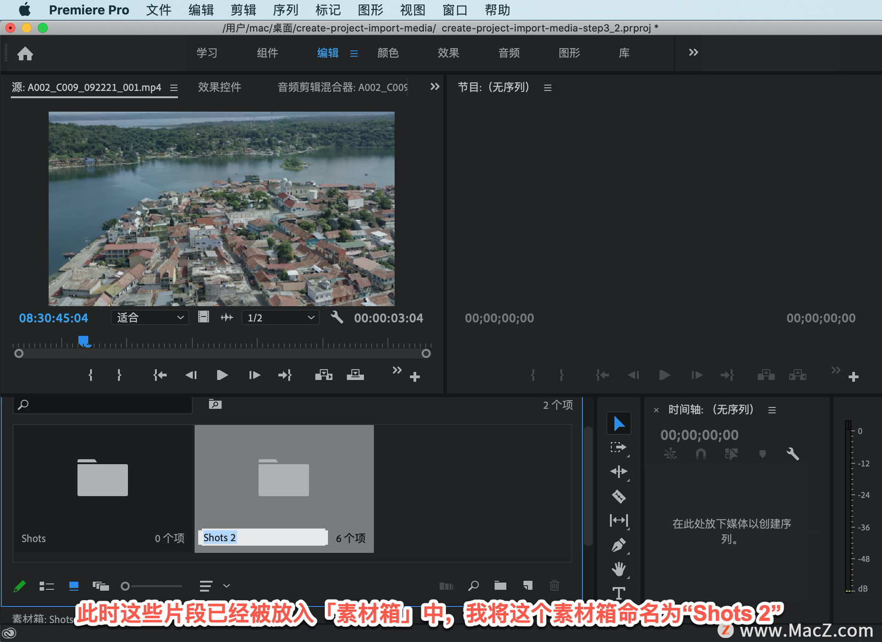The width and height of the screenshot is (882, 642).
Task: Click Add Marker button in timeline
Action: [763, 454]
